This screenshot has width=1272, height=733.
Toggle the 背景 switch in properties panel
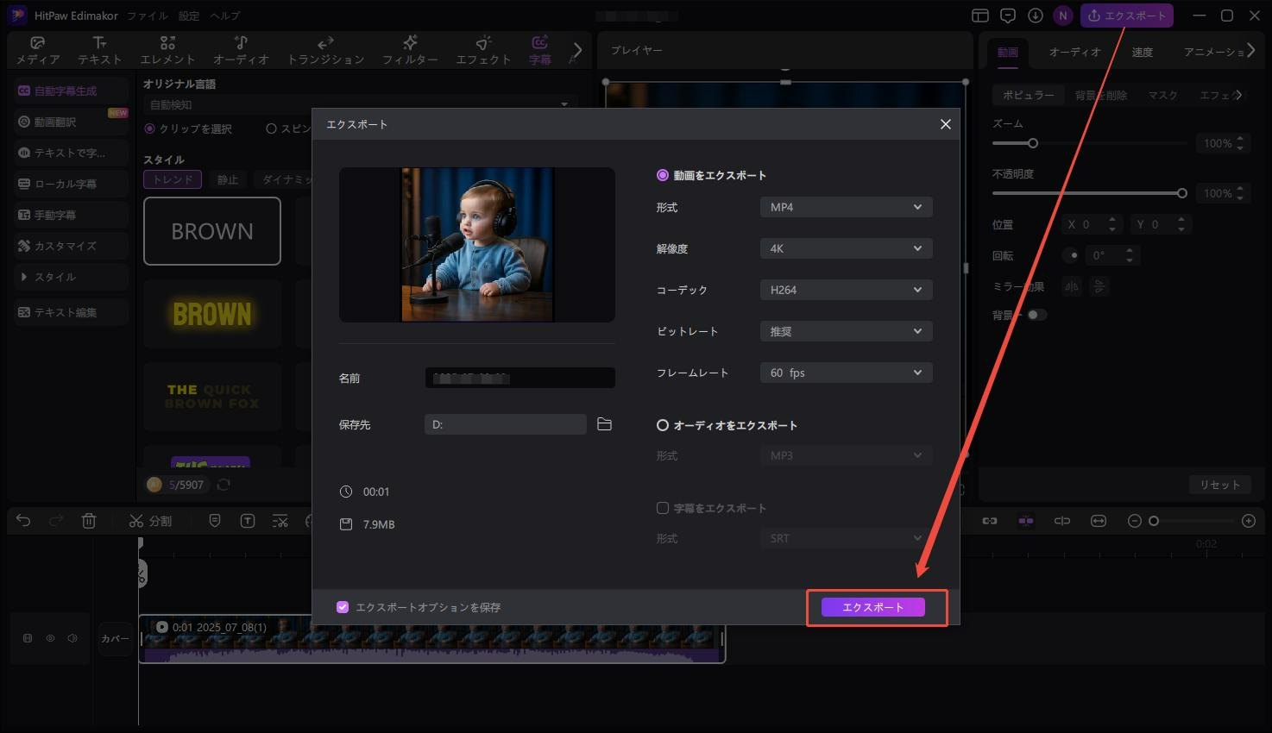(1036, 315)
